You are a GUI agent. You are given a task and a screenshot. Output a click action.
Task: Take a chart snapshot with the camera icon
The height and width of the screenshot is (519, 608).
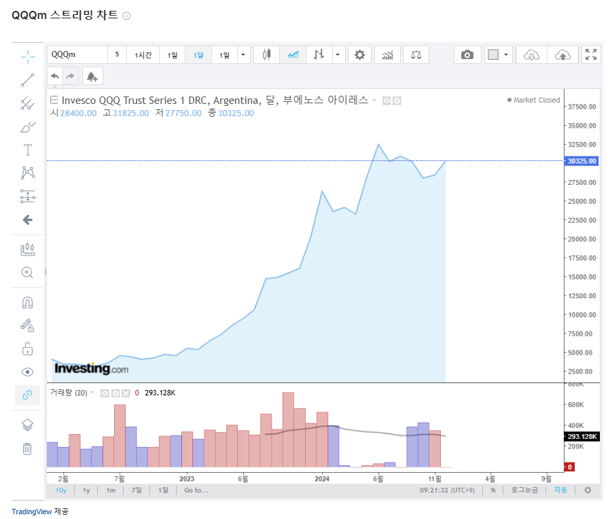tap(467, 54)
